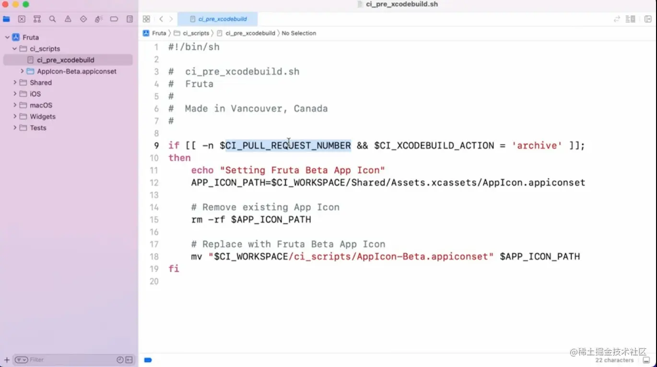Toggle recently modified files filter clock icon
Image resolution: width=657 pixels, height=367 pixels.
pos(120,360)
